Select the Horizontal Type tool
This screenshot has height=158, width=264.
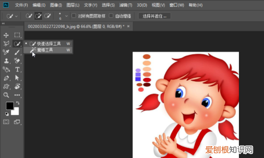(17, 69)
